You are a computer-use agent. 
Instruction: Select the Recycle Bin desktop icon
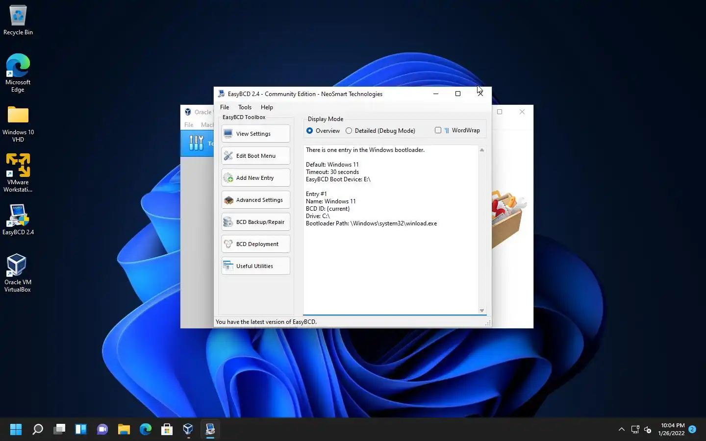click(18, 21)
